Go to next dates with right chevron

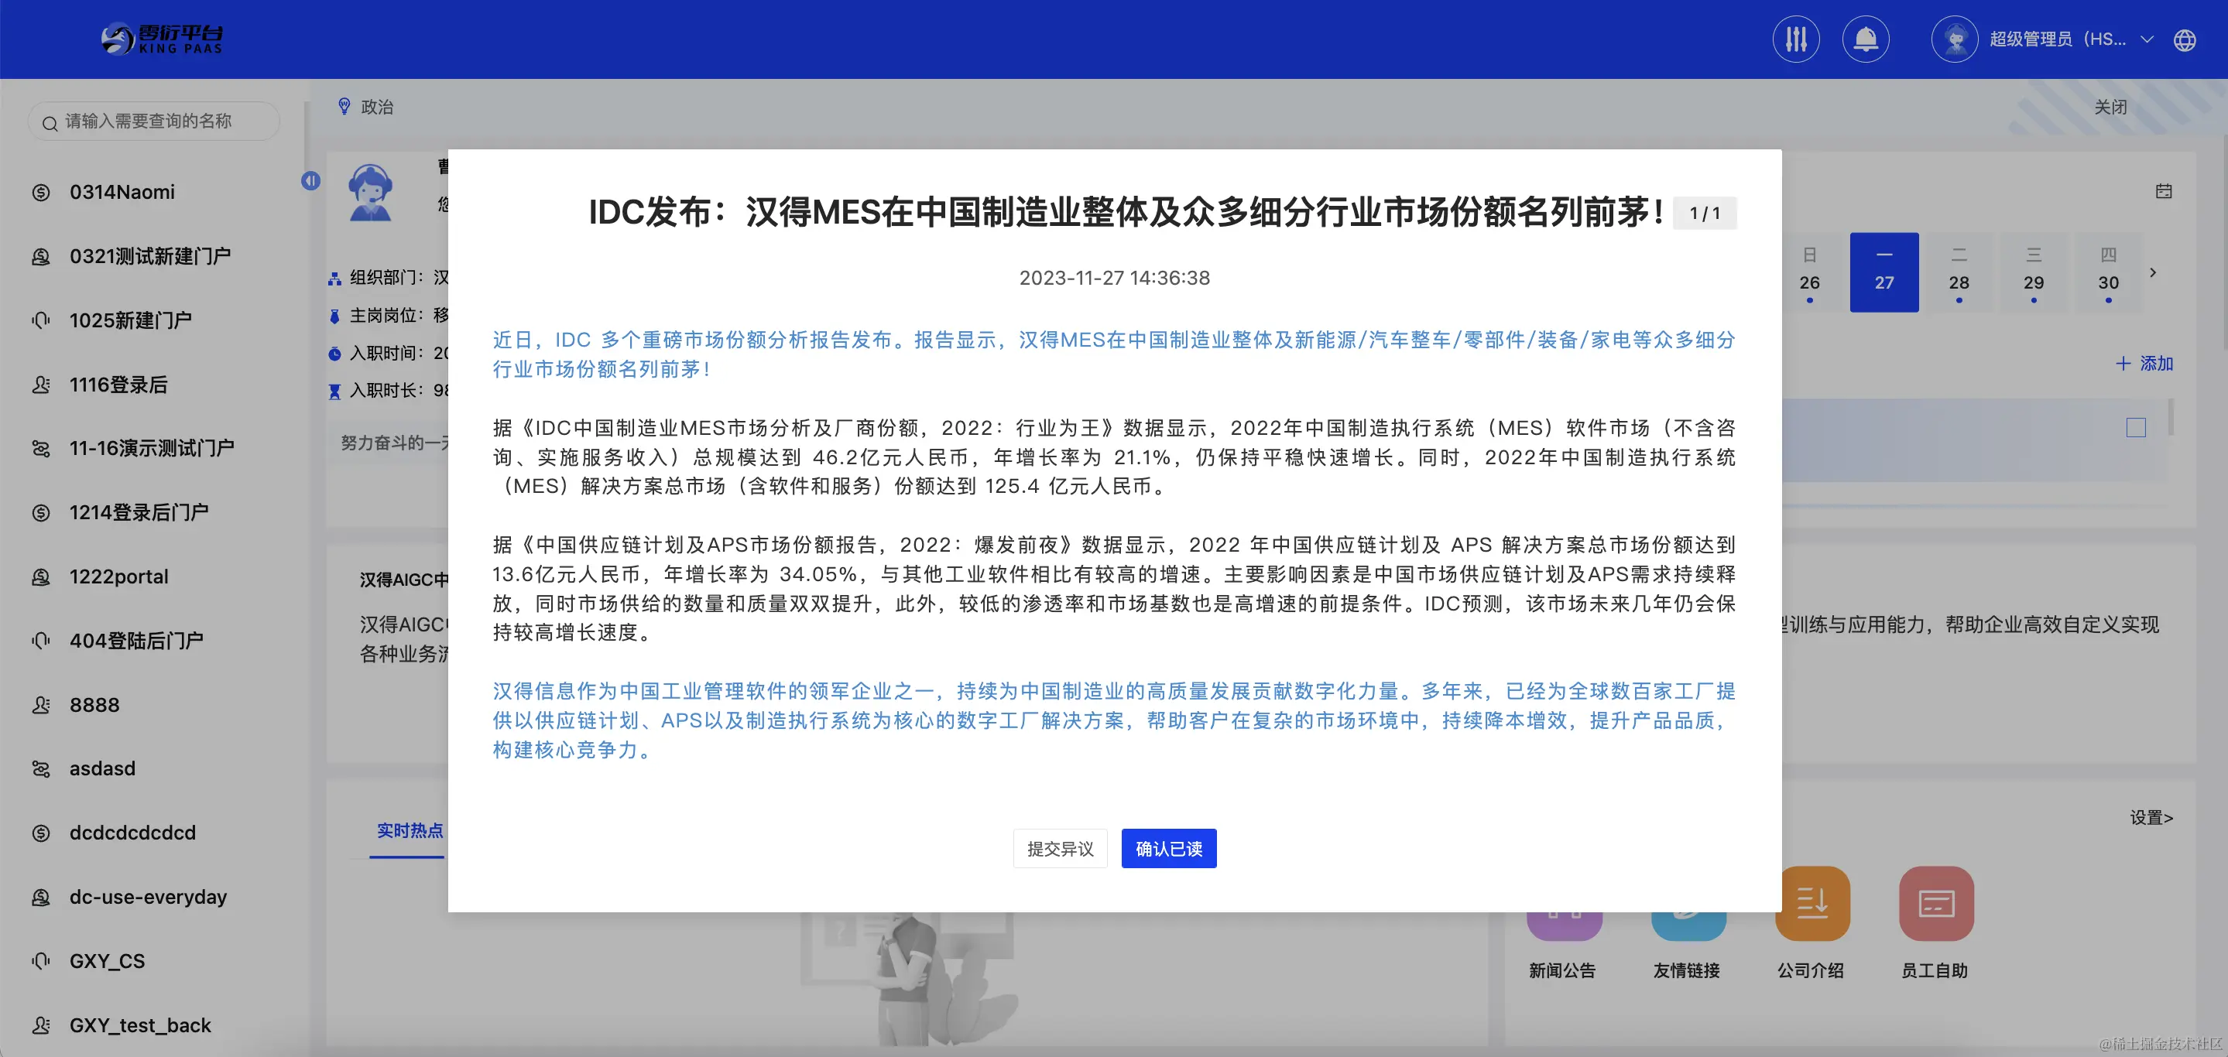2153,272
